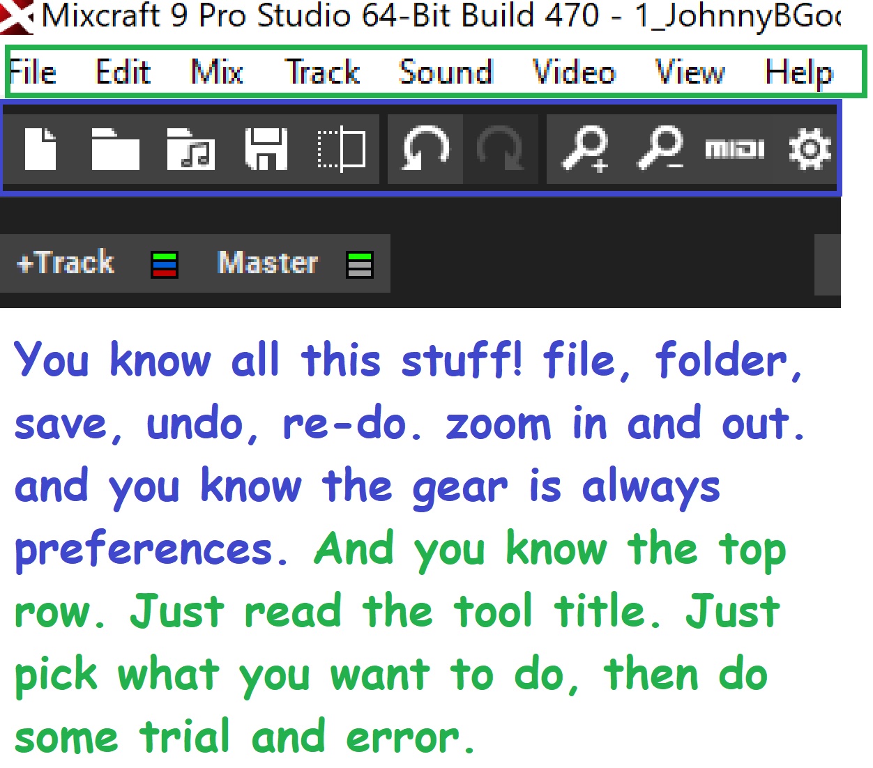Image resolution: width=873 pixels, height=768 pixels.
Task: Expand the Track menu in menu bar
Action: point(322,72)
